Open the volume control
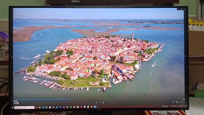 click(x=14, y=103)
